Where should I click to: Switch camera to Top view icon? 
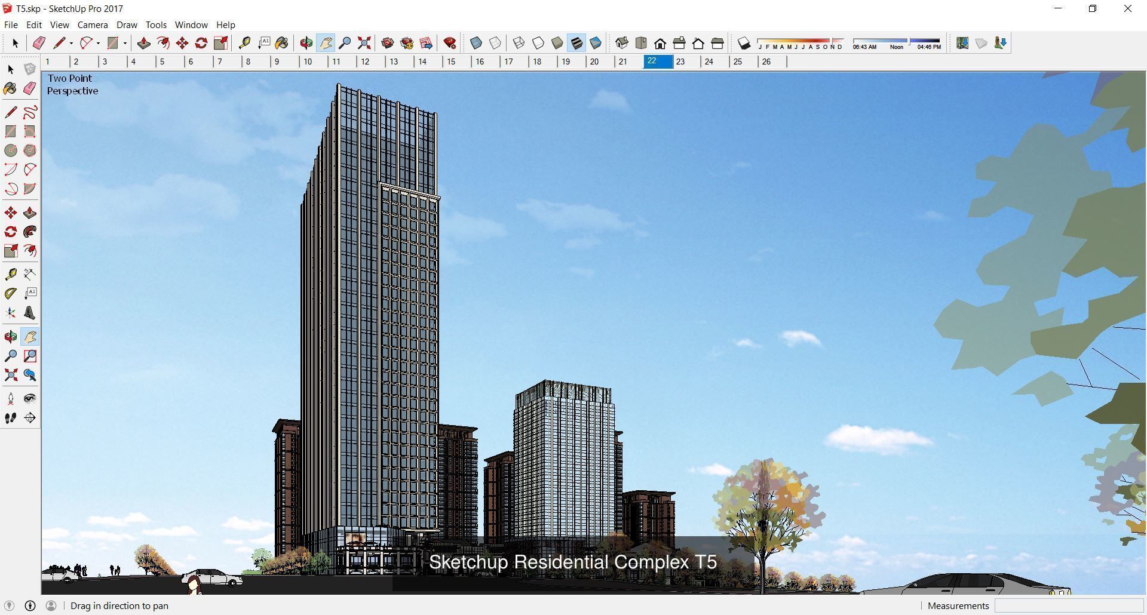point(642,43)
